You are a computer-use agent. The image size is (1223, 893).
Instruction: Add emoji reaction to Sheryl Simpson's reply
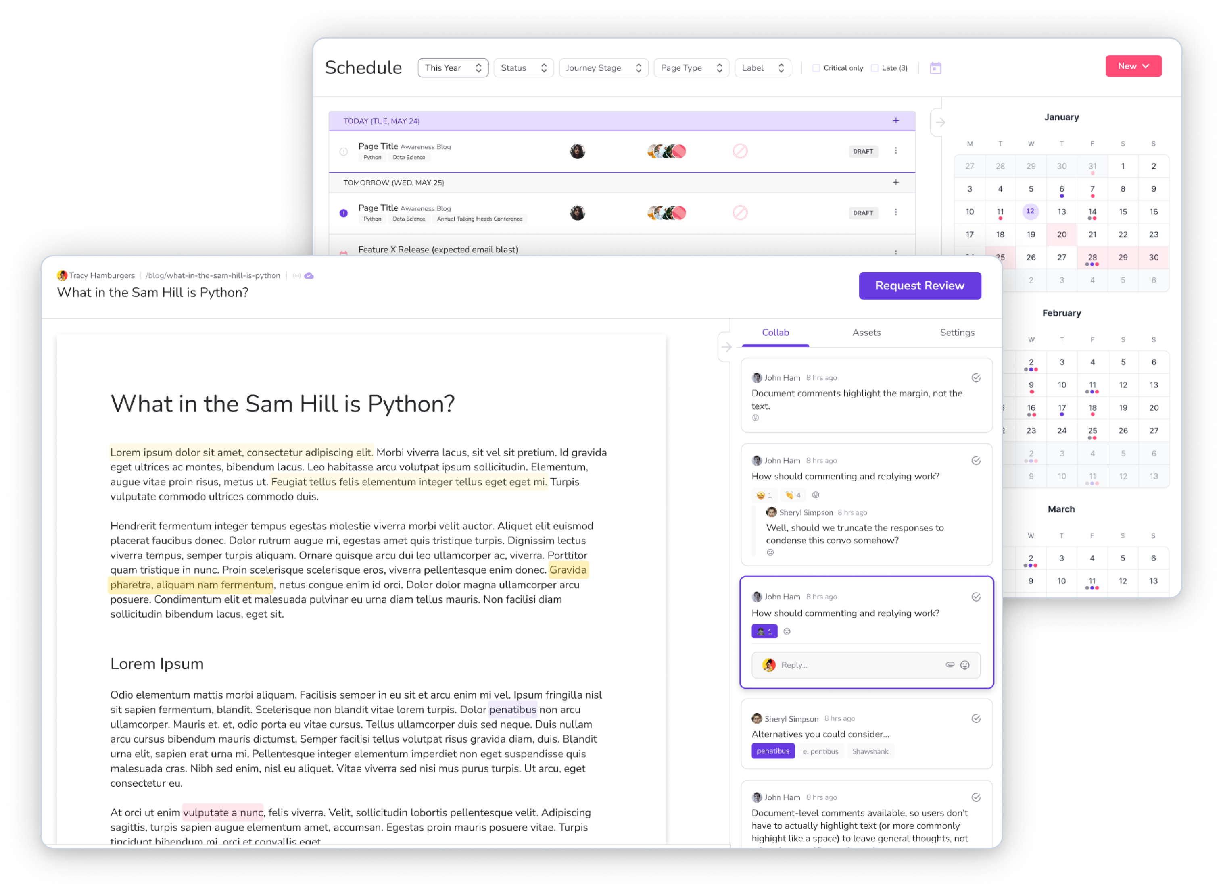tap(770, 552)
